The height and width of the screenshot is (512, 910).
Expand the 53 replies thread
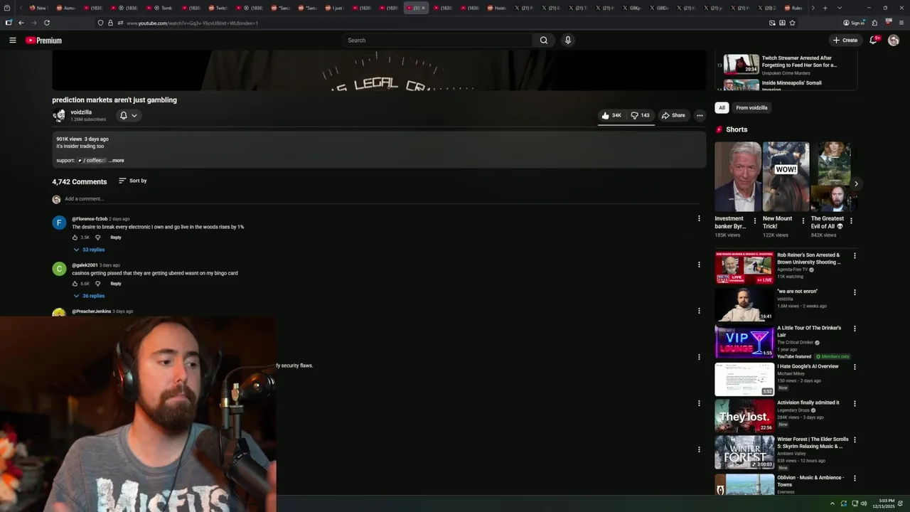(89, 250)
